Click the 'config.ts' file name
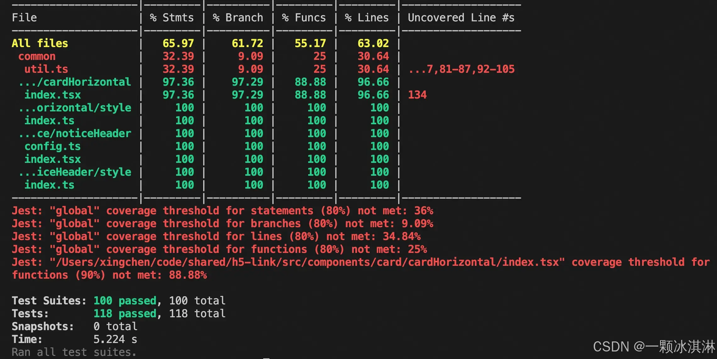This screenshot has width=717, height=359. point(53,147)
